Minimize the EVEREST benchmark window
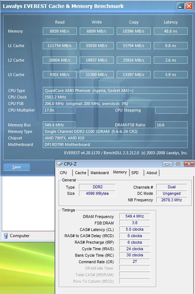Image resolution: width=195 pixels, height=294 pixels. coord(181,6)
